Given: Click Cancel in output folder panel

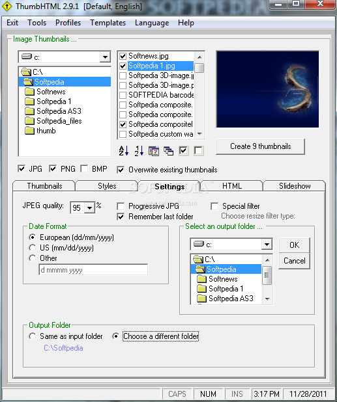Looking at the screenshot, I should pos(295,261).
